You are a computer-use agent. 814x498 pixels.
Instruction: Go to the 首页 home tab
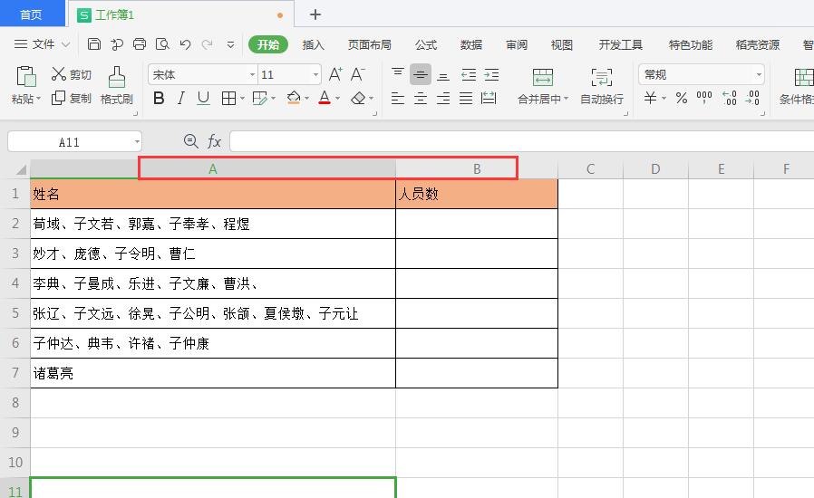[31, 14]
